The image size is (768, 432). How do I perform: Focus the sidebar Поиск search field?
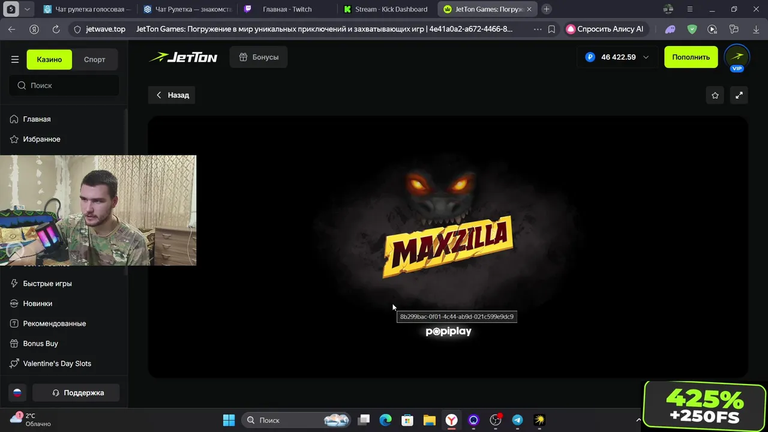pyautogui.click(x=64, y=85)
